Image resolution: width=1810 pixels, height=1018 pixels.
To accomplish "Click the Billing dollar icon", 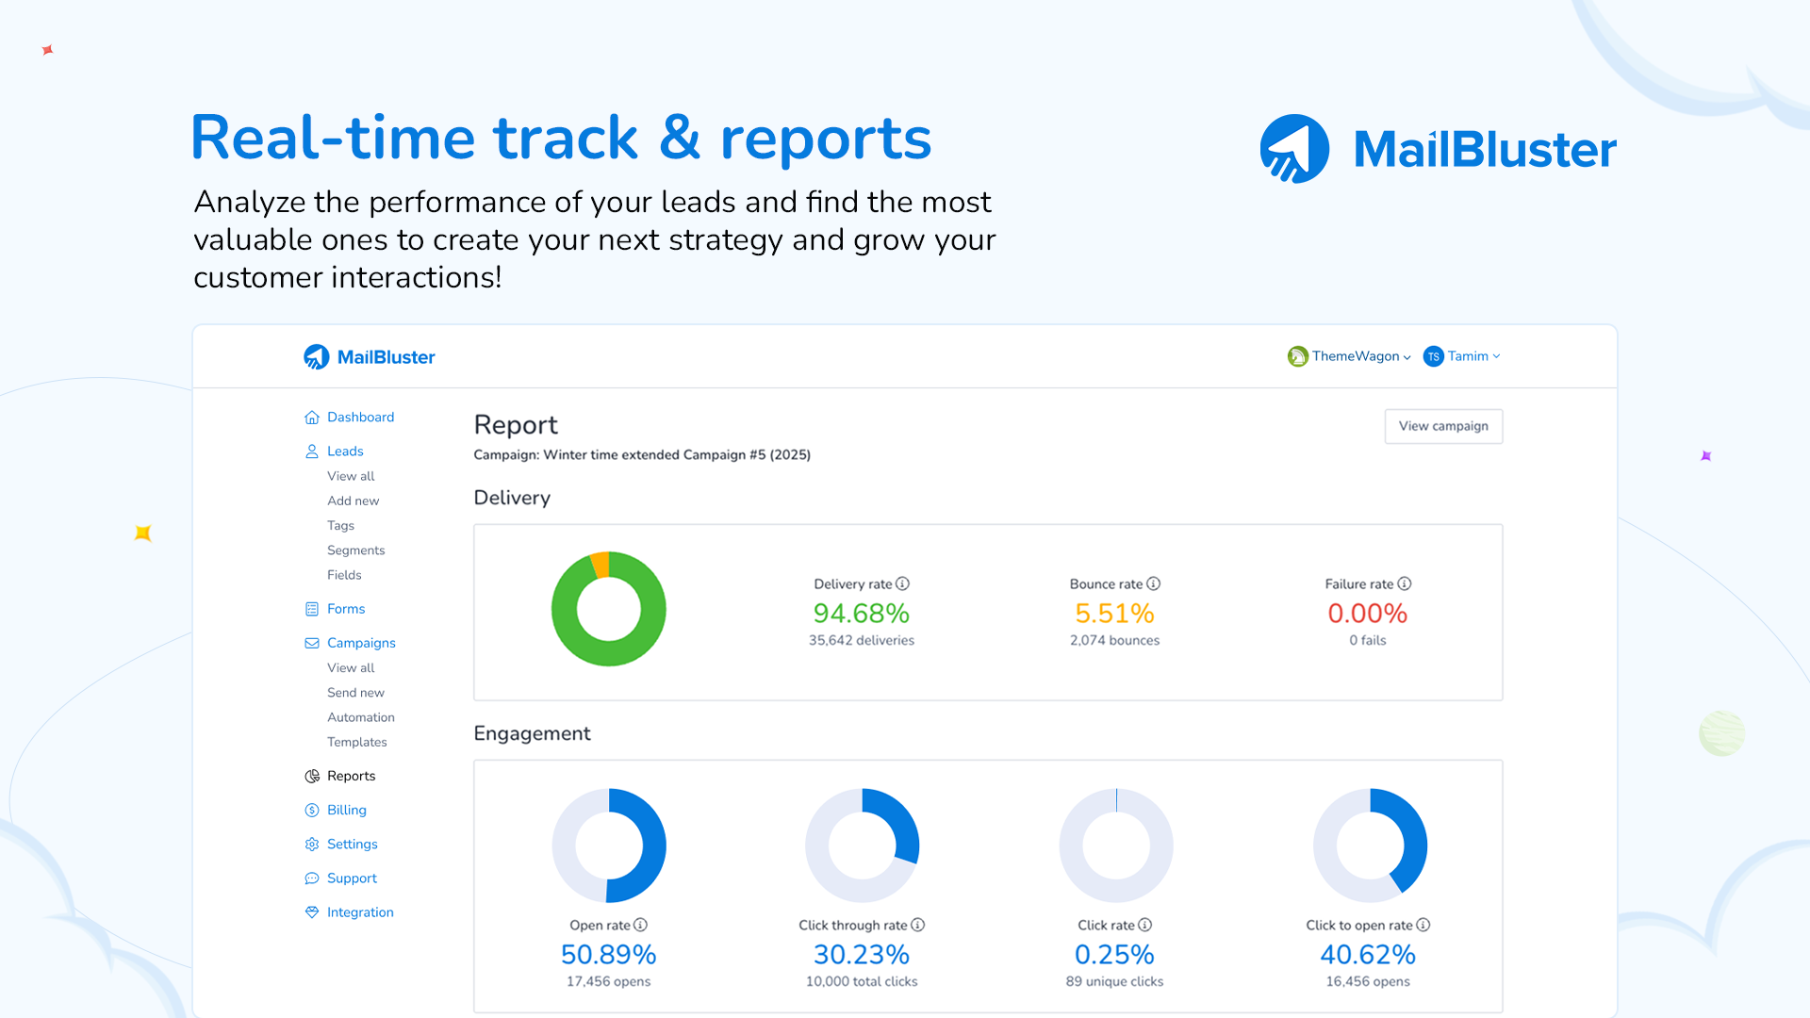I will [312, 810].
